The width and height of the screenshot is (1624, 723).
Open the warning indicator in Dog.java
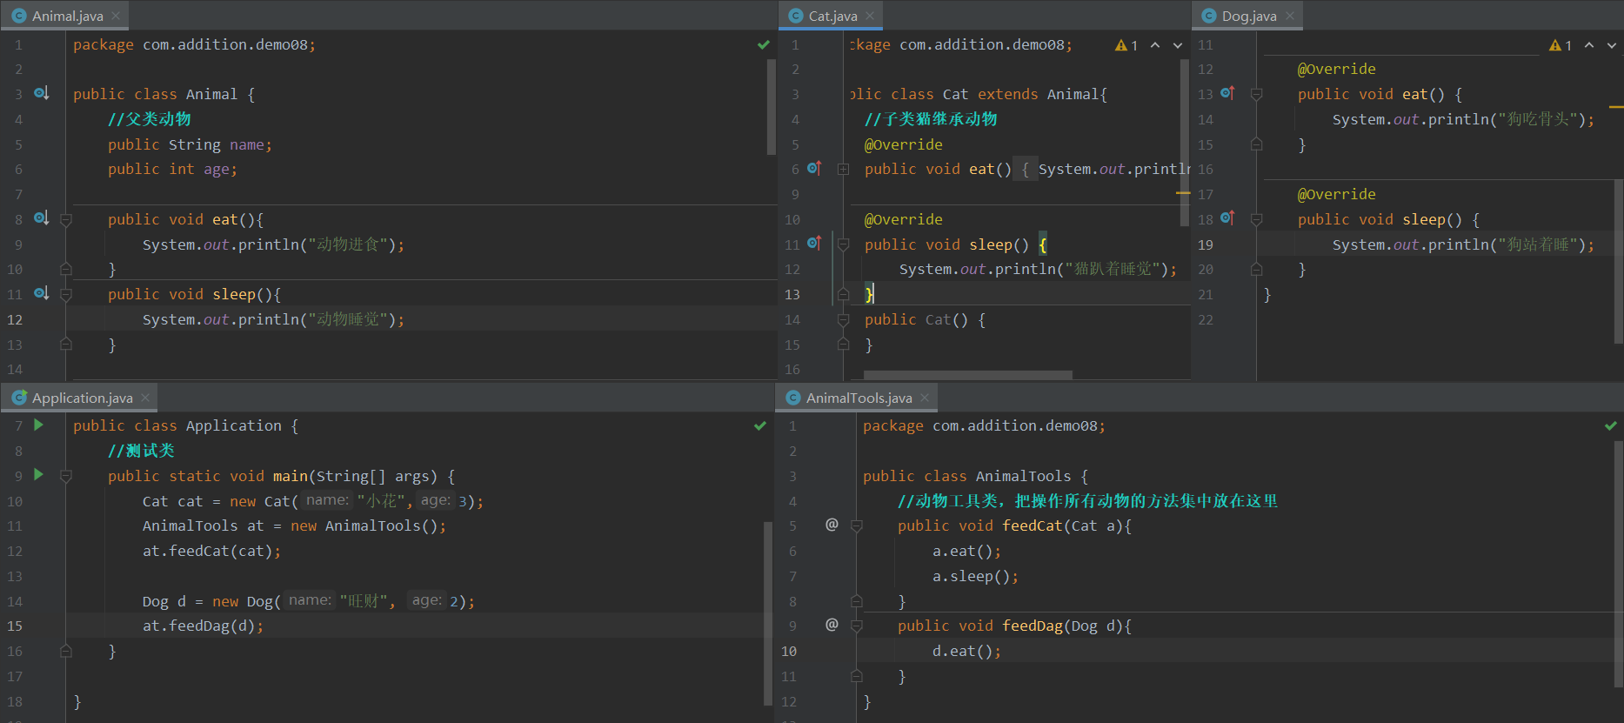(1561, 45)
